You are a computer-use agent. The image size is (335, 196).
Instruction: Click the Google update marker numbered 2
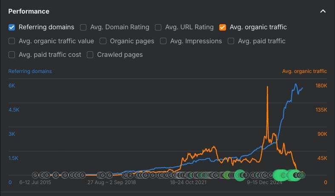(130, 175)
